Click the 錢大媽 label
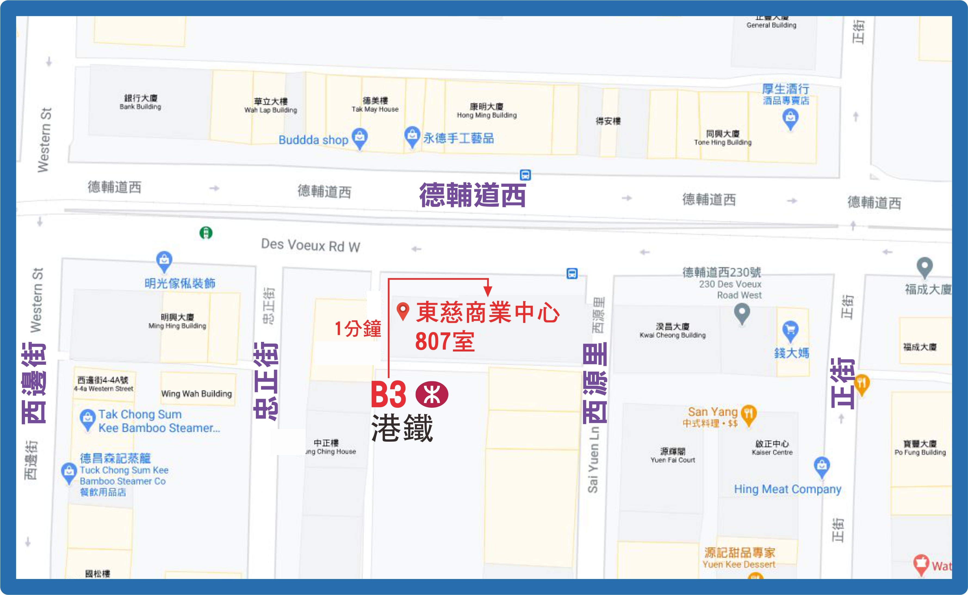 792,353
